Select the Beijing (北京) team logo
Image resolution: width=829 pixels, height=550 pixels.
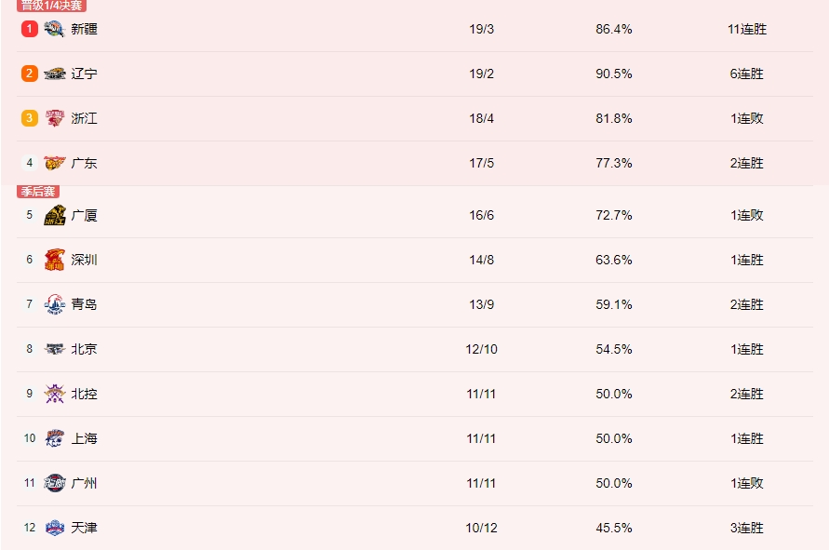coord(55,349)
